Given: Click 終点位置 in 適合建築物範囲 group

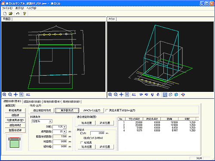Looking at the screenshot, I should pyautogui.click(x=105, y=123).
